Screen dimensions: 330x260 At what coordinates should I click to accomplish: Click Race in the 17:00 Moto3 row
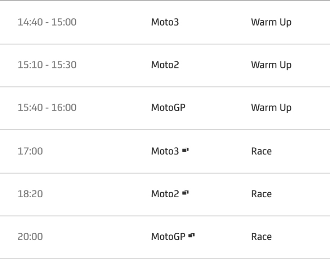point(261,151)
